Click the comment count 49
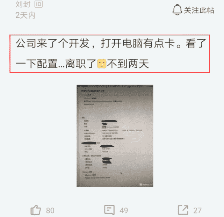Viewport: 224px width, 217px height. [124, 211]
